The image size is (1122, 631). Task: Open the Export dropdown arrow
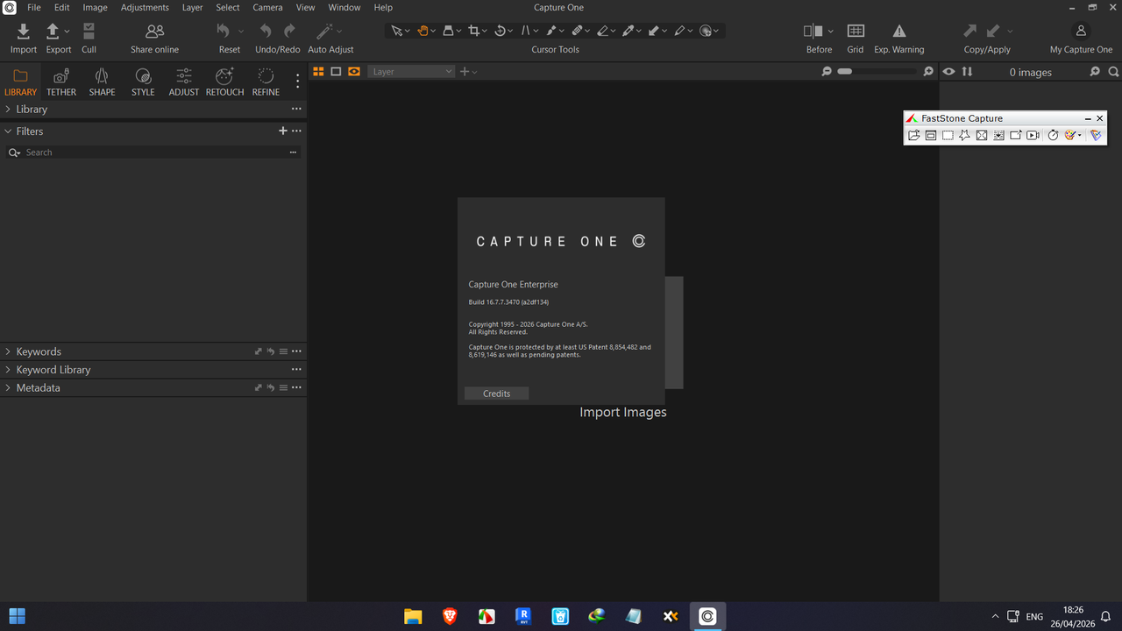click(67, 32)
